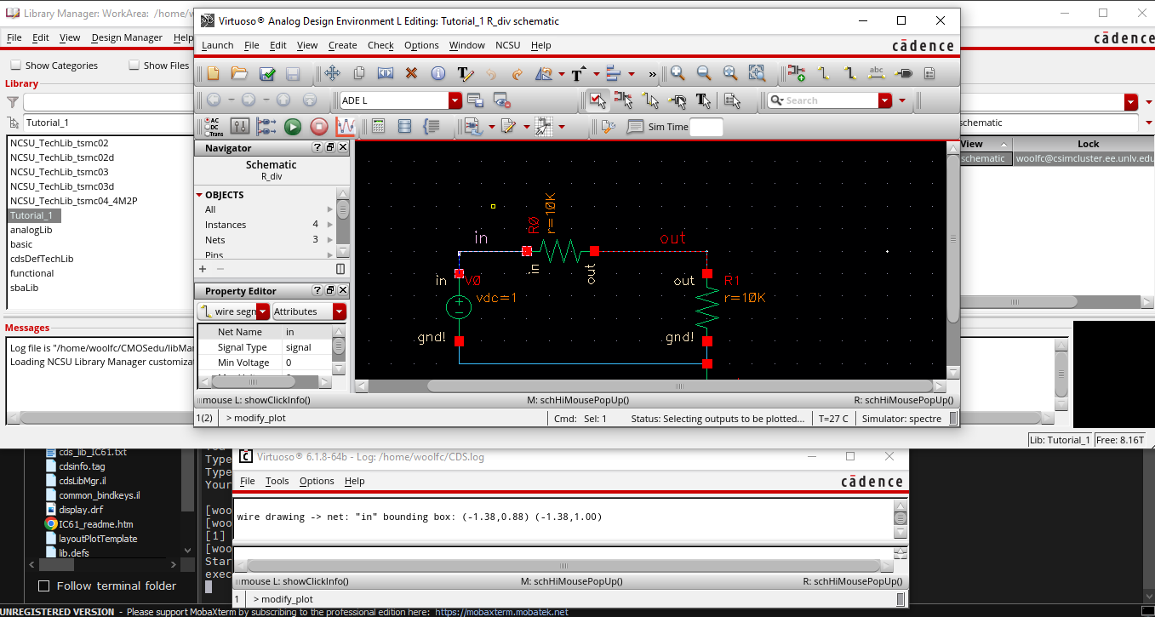Open the Calculator icon in ADE toolbar
1155x617 pixels.
[x=379, y=127]
